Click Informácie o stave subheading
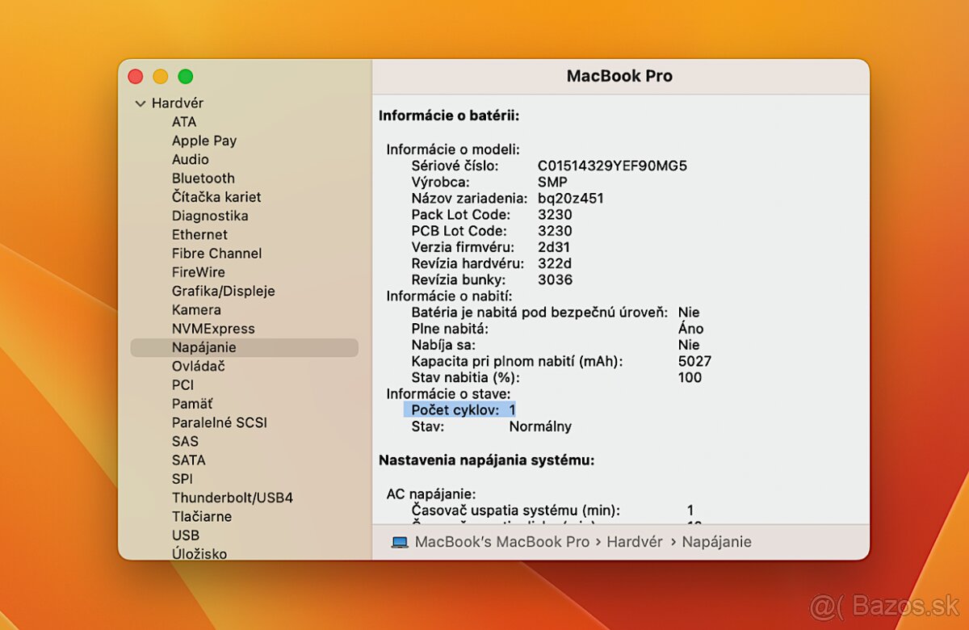 pos(448,393)
